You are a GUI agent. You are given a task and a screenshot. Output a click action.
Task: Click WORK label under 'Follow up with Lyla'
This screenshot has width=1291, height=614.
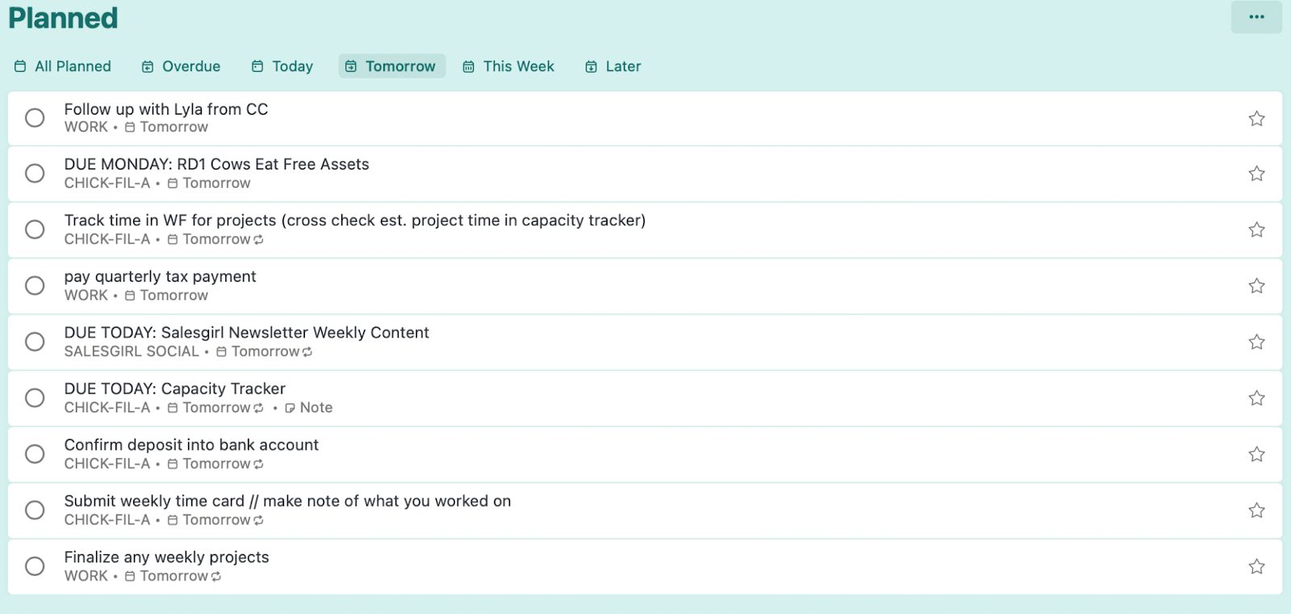[86, 127]
